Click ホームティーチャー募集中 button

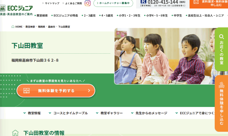click(113, 3)
